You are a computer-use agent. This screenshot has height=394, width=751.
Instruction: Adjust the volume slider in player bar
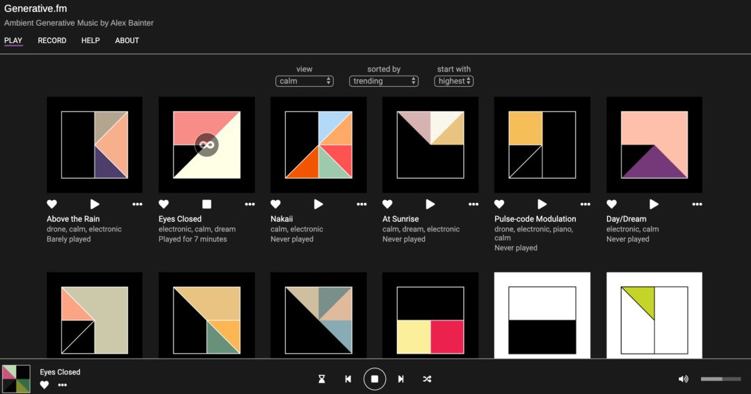click(720, 379)
